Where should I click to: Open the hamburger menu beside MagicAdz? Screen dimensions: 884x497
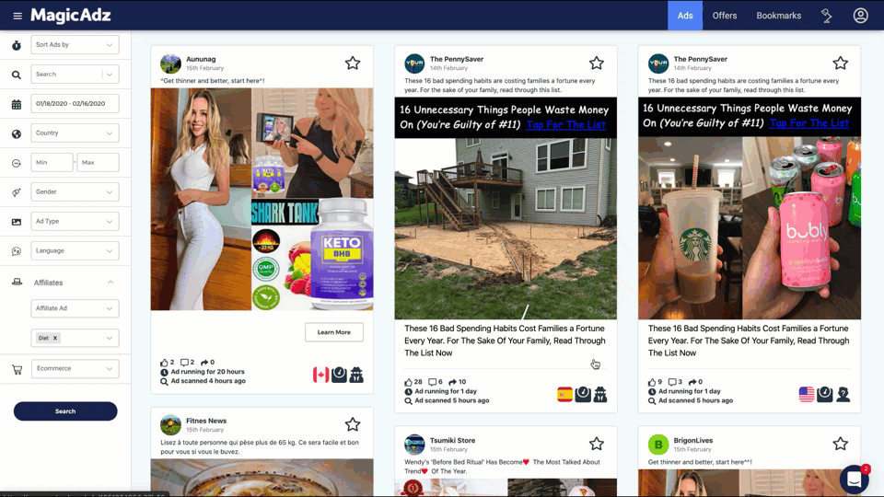17,16
